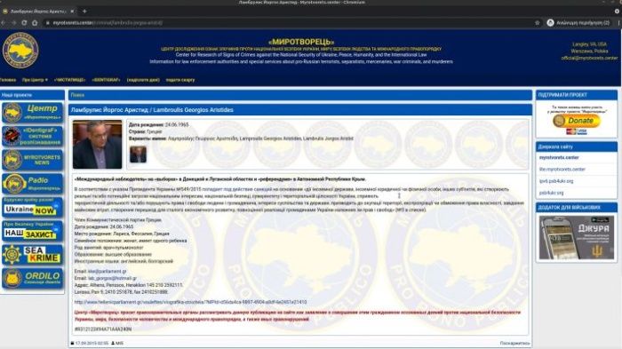Open the IDentigraF recognition system banner
Viewport: 622px width, 349px height.
coord(32,136)
